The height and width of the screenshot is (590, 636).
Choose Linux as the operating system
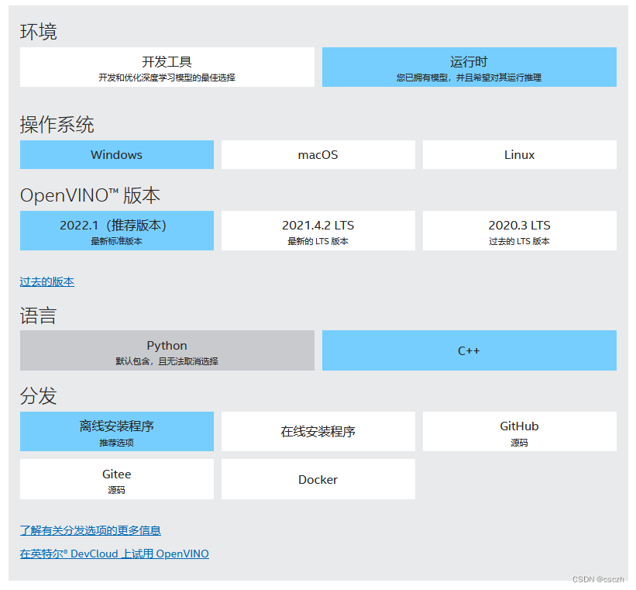520,155
